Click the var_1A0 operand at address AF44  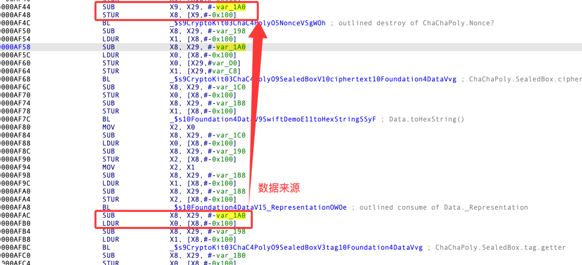[231, 7]
